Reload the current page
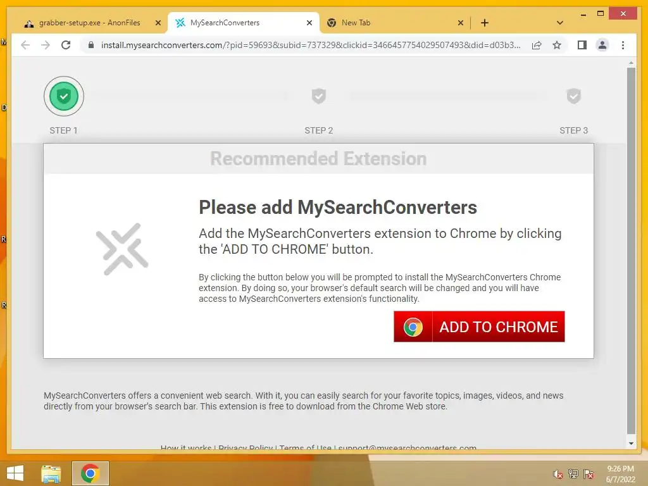648x486 pixels. (x=66, y=45)
